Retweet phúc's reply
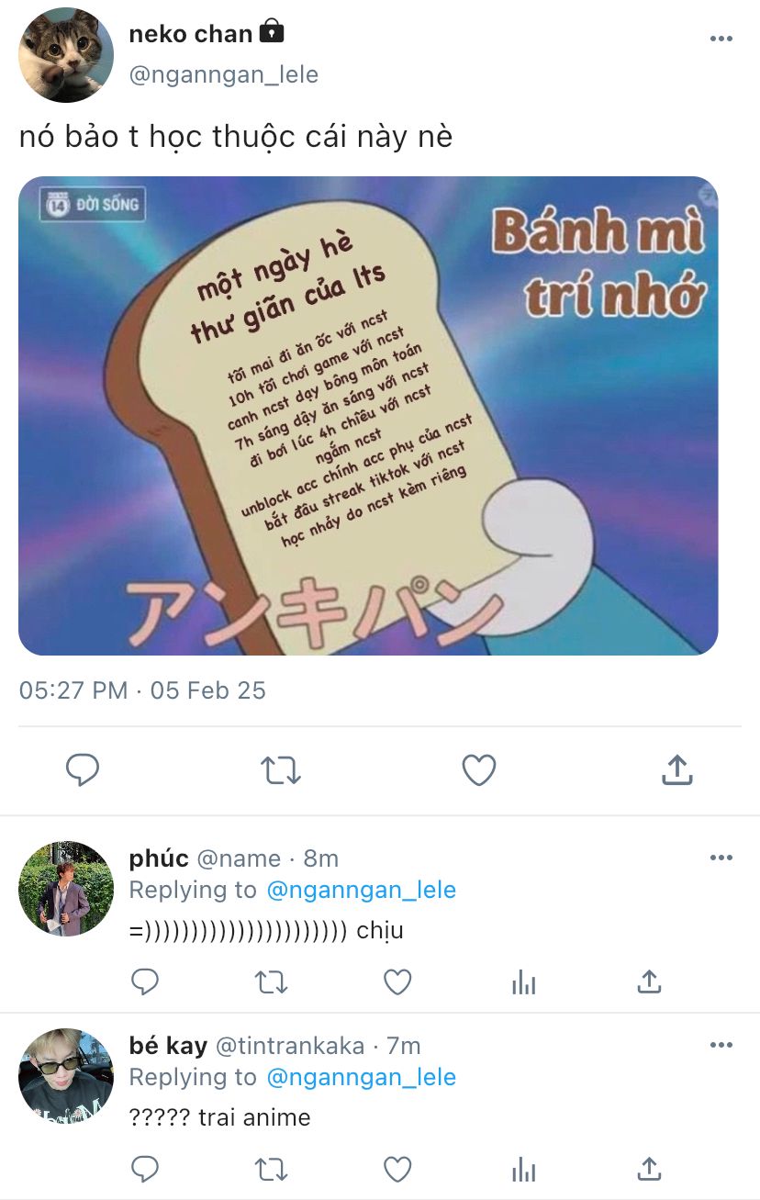 (271, 982)
